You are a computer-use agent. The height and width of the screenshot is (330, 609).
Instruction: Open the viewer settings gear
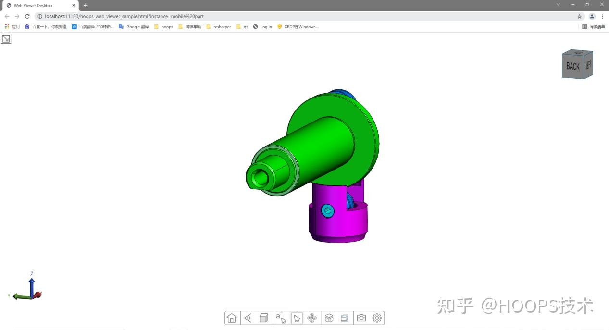coord(377,318)
